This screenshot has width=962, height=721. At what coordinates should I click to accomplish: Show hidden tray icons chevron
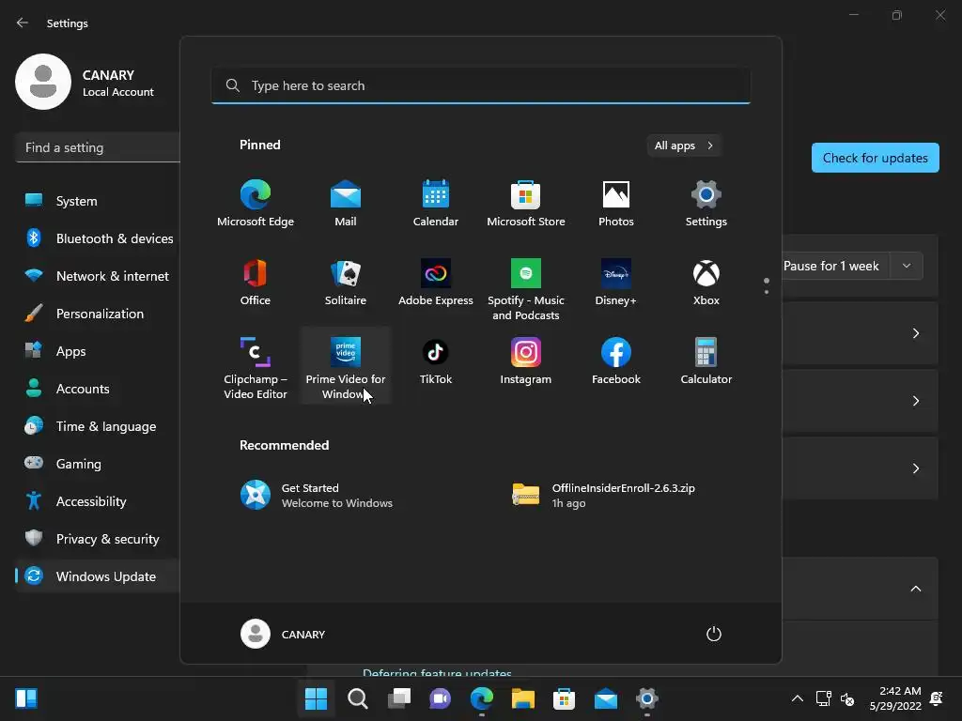pos(797,698)
